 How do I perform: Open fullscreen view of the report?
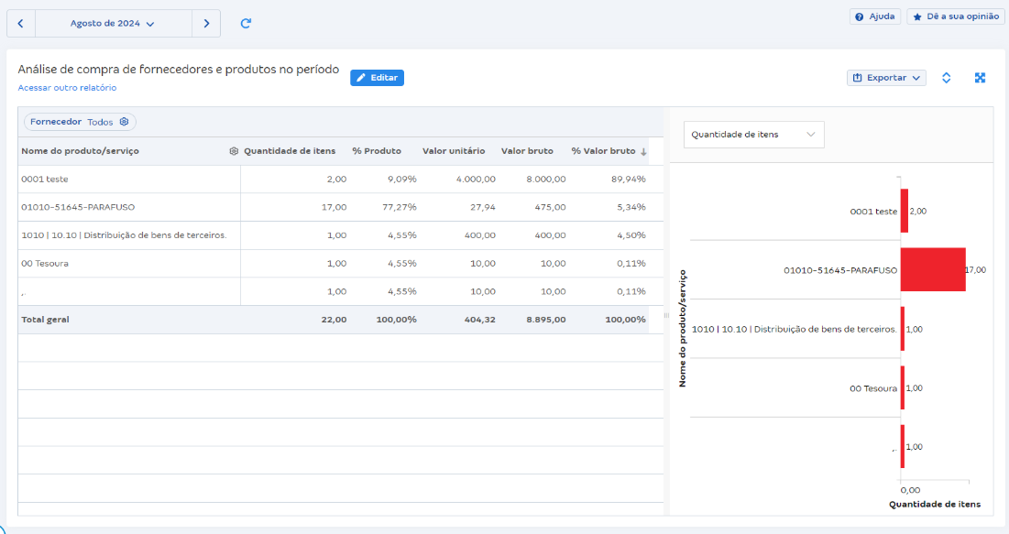[980, 78]
